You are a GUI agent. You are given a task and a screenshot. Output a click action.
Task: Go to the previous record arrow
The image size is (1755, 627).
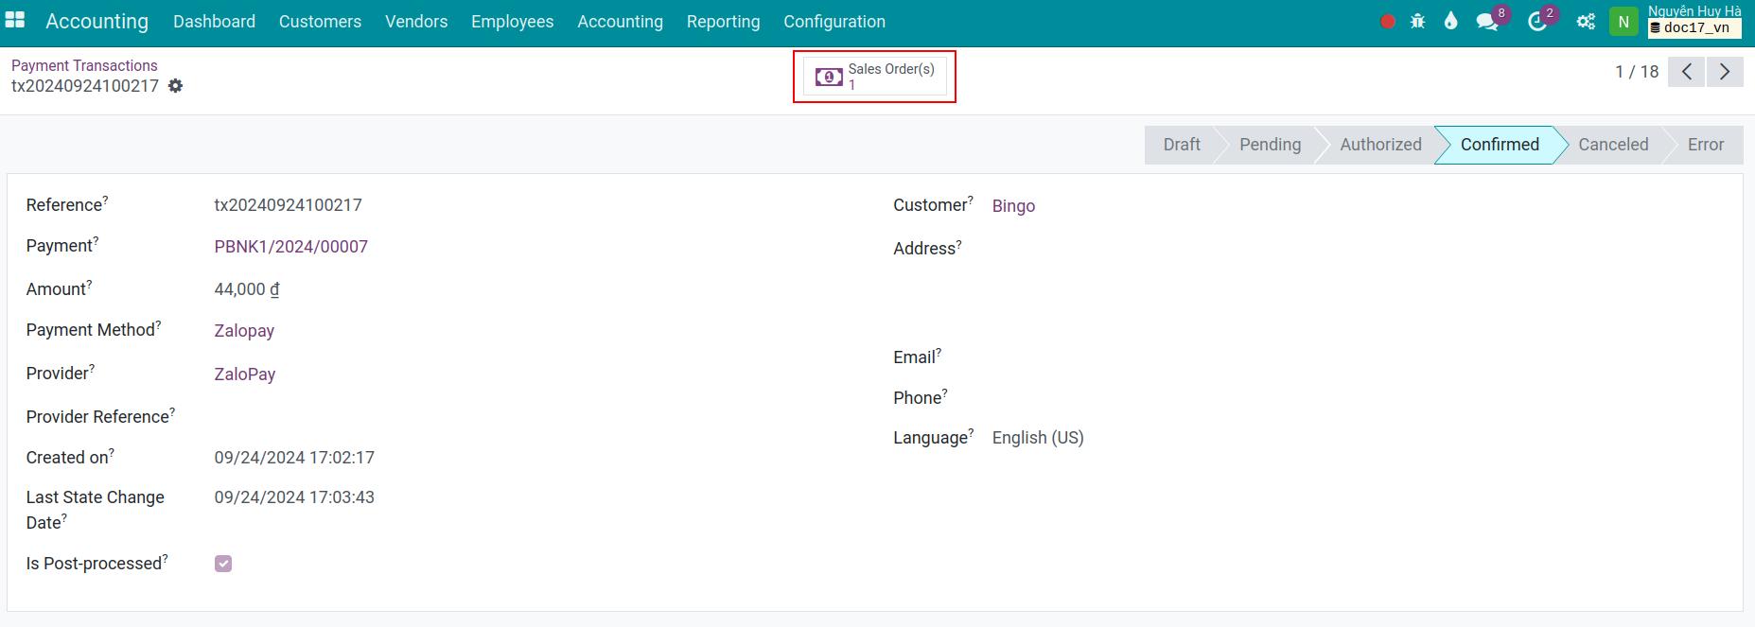point(1687,72)
